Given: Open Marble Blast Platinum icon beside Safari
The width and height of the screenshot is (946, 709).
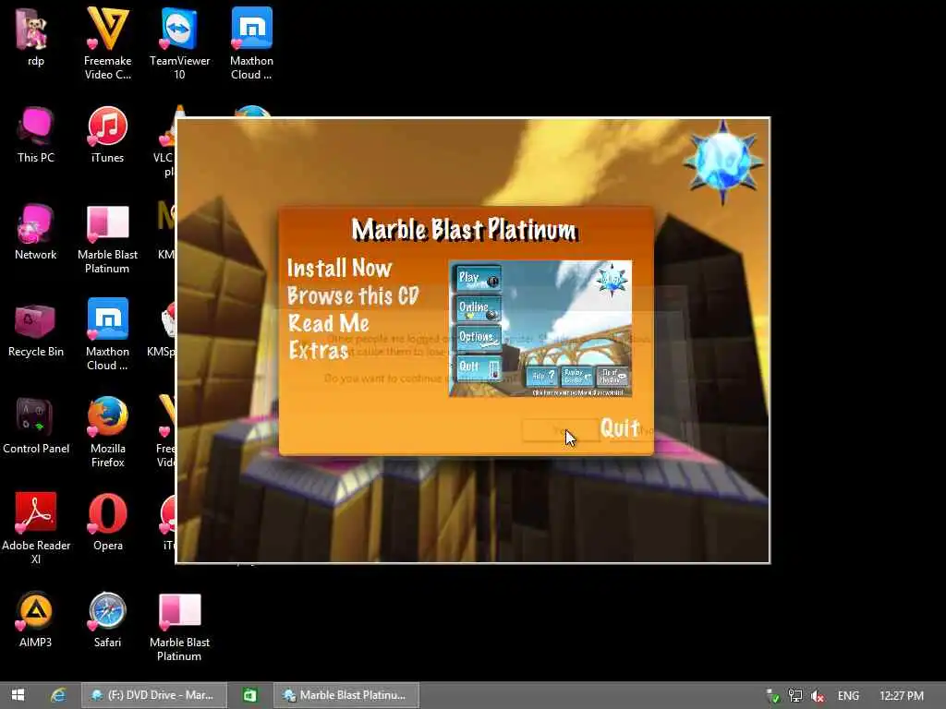Looking at the screenshot, I should click(x=179, y=626).
